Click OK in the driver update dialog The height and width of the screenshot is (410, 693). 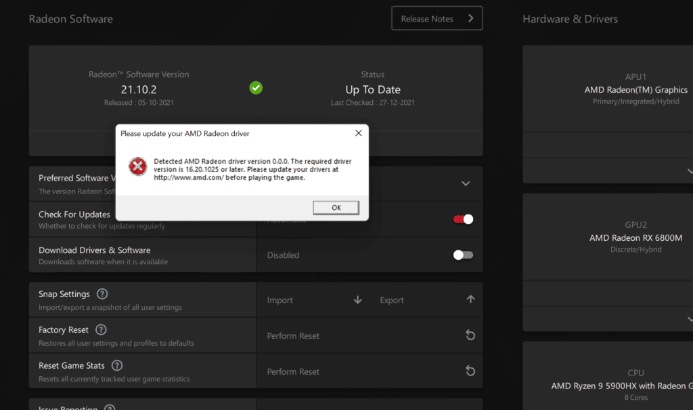(x=336, y=208)
